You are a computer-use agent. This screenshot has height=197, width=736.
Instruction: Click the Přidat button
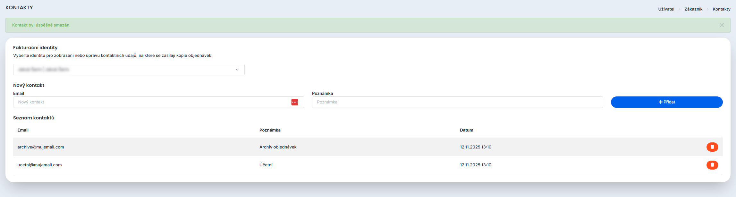[666, 102]
